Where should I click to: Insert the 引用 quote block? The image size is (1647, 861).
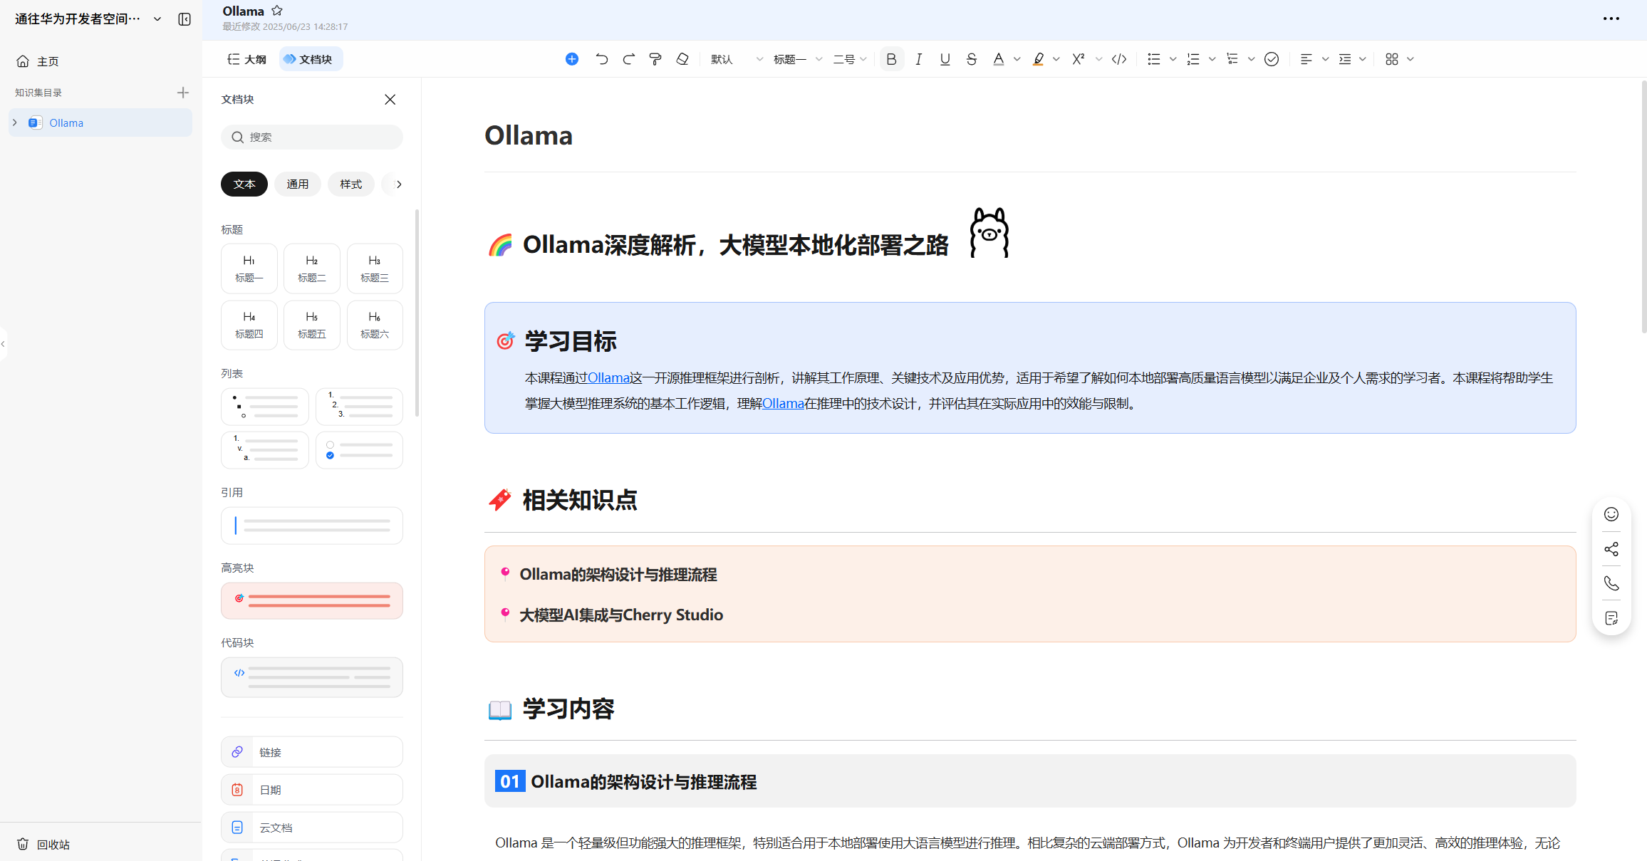pos(312,526)
